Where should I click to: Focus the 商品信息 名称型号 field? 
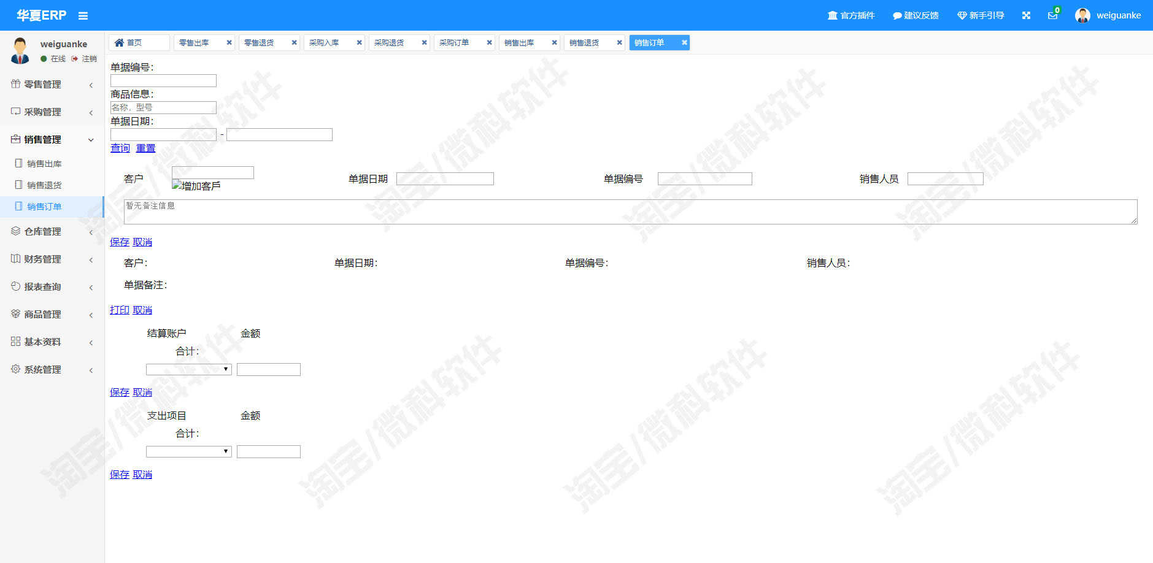(163, 107)
